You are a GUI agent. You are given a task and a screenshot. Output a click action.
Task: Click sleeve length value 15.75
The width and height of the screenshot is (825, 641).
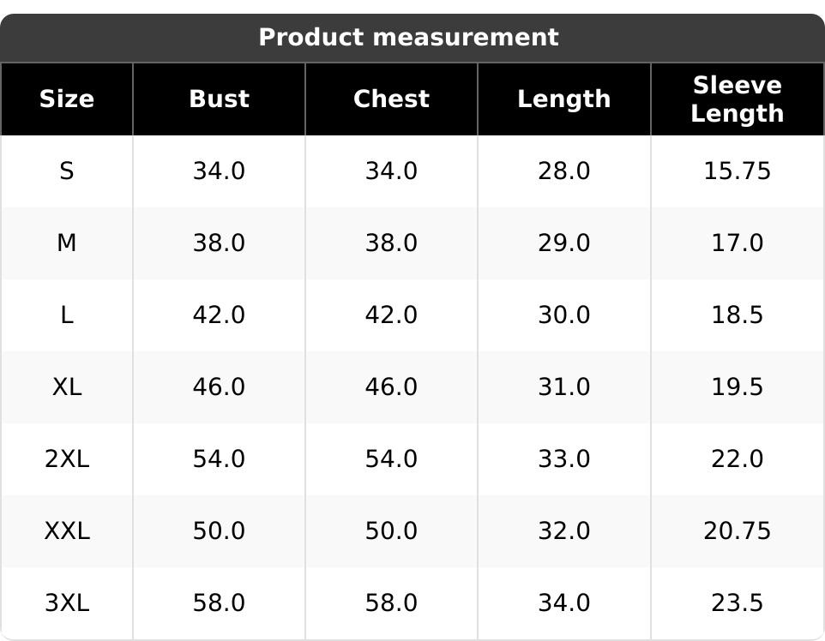(737, 171)
